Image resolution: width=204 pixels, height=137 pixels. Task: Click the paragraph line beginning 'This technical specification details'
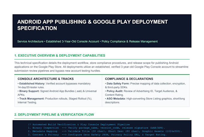pyautogui.click(x=96, y=63)
